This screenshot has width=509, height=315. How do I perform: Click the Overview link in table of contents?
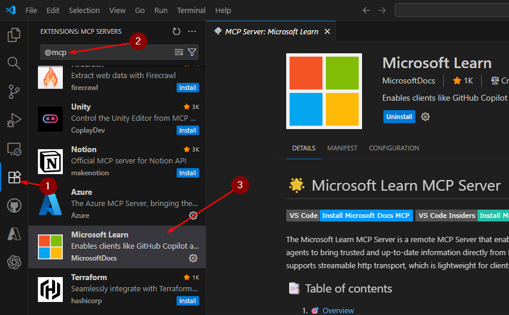click(338, 310)
